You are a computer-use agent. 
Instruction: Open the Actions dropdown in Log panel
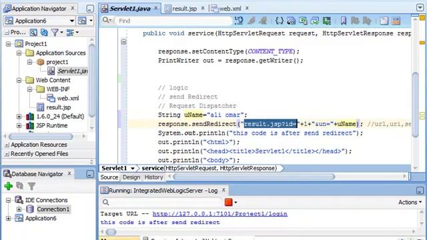(x=410, y=202)
